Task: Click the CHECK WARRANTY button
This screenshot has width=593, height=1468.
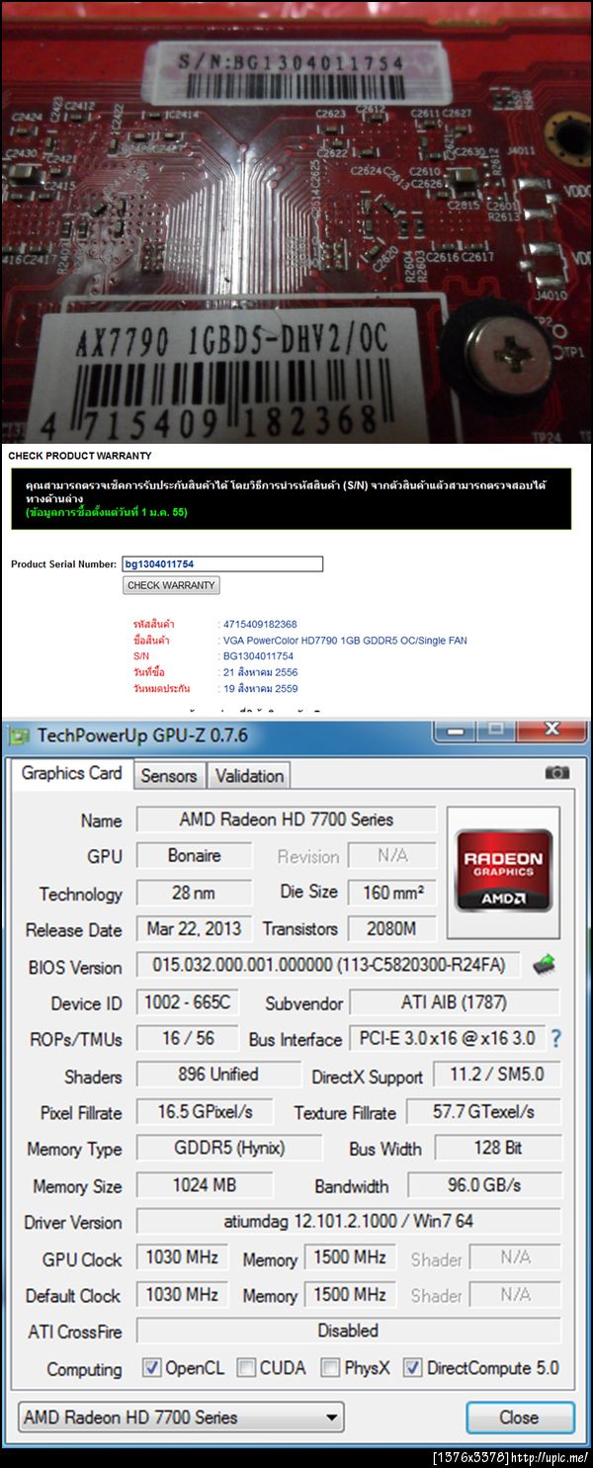Action: pos(171,585)
